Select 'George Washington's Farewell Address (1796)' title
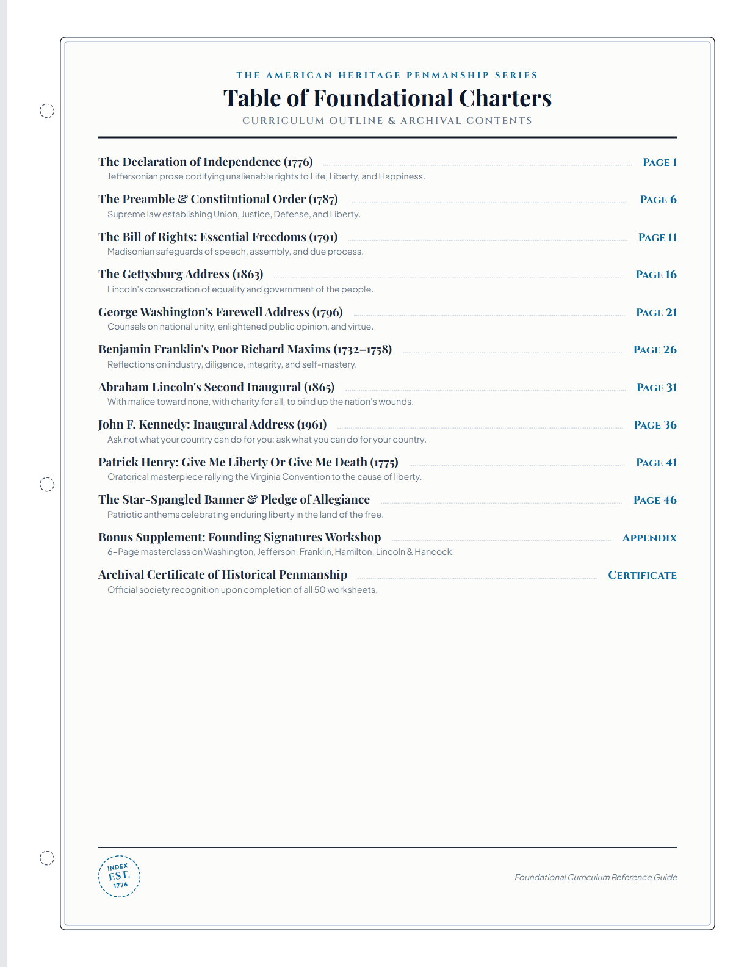 [220, 312]
